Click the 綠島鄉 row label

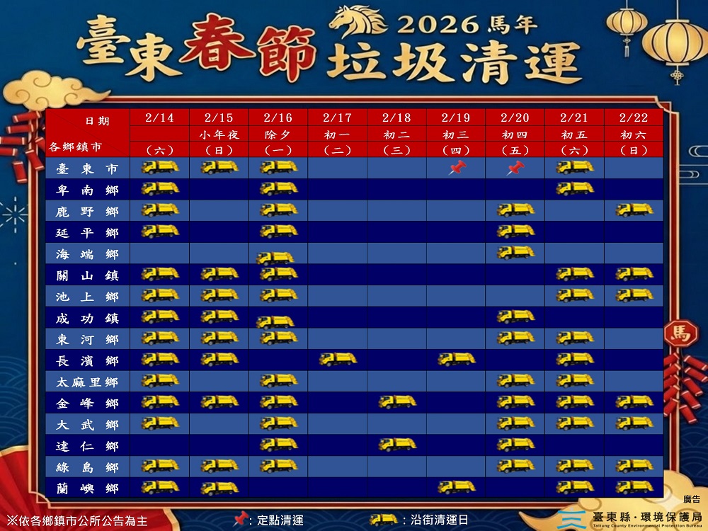point(87,467)
